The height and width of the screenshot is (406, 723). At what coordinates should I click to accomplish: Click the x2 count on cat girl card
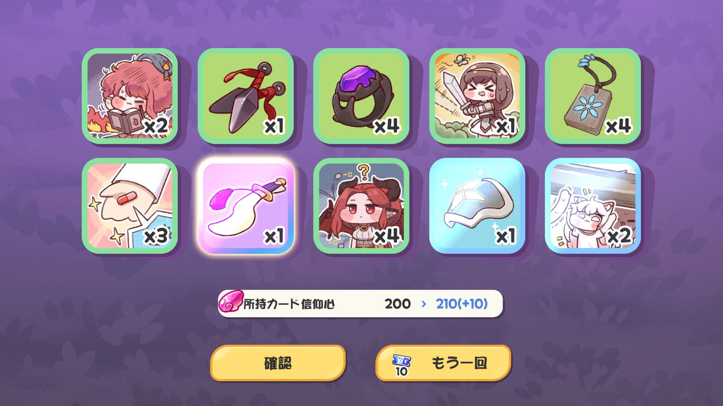(x=619, y=236)
